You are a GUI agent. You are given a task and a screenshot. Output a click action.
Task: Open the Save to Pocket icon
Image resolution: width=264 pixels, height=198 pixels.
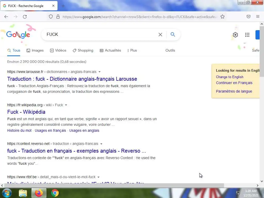click(x=249, y=16)
